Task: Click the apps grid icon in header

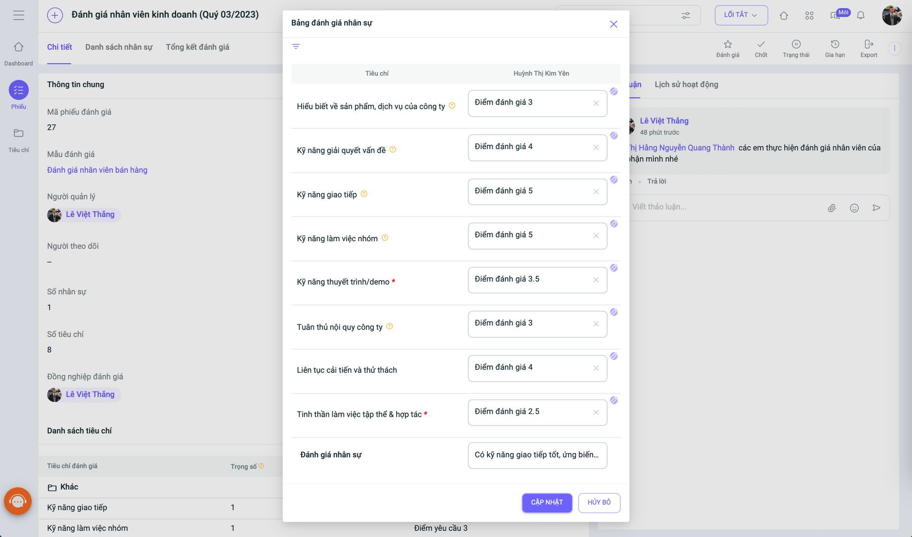Action: [809, 16]
